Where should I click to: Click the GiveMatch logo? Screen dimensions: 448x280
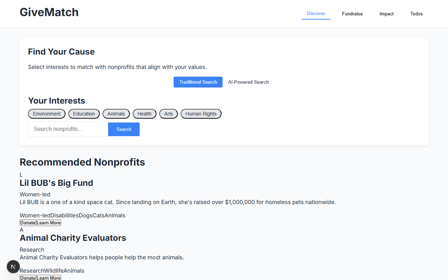(x=49, y=12)
